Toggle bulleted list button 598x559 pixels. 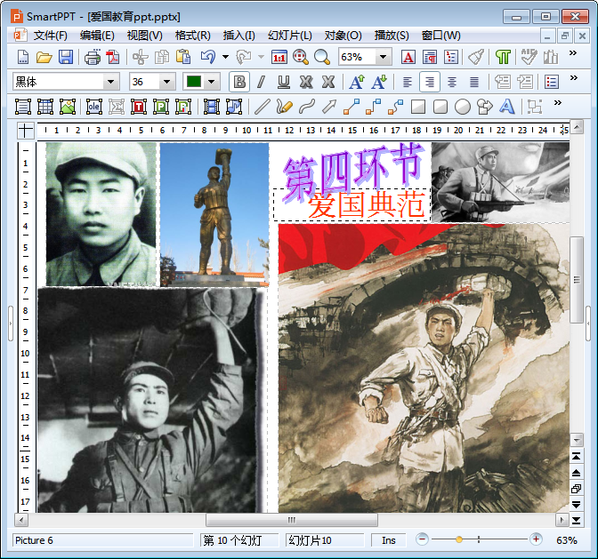tap(552, 82)
